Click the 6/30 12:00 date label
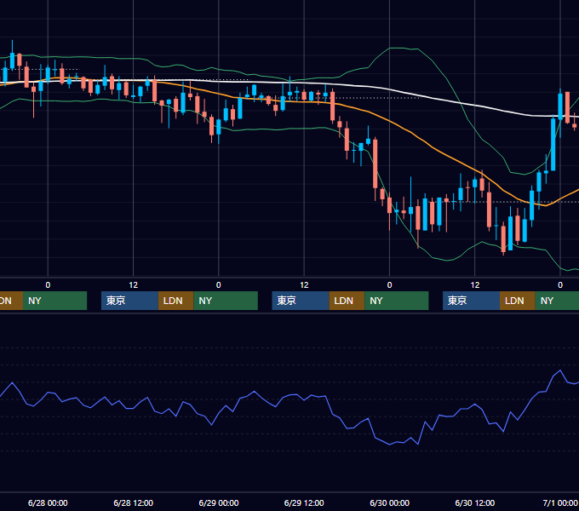The width and height of the screenshot is (579, 511). pyautogui.click(x=475, y=502)
